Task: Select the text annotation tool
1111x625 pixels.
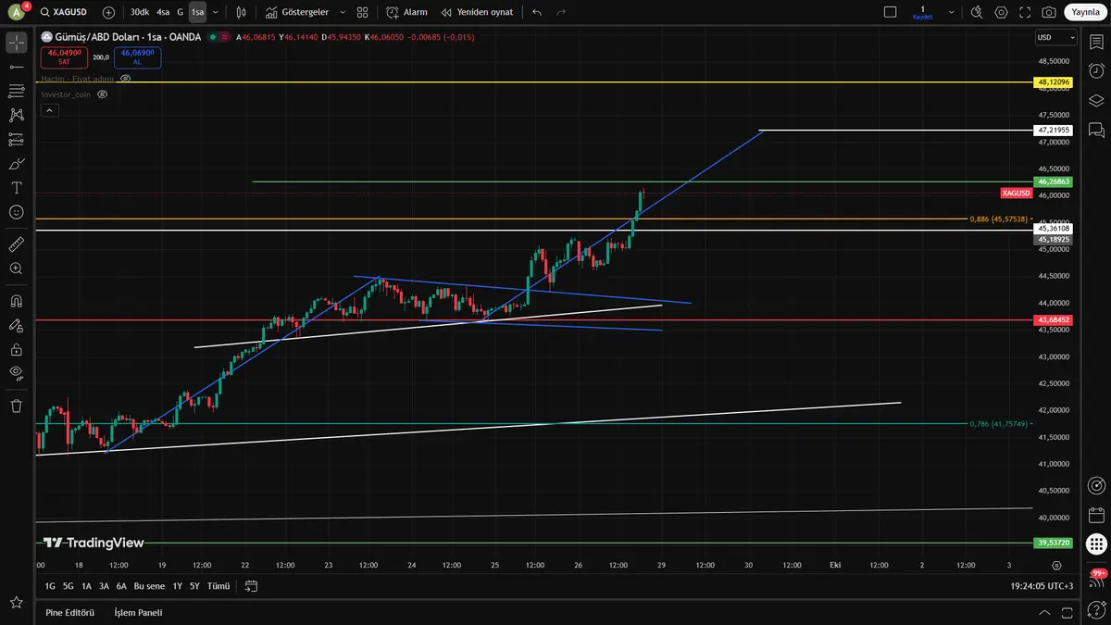Action: point(16,188)
